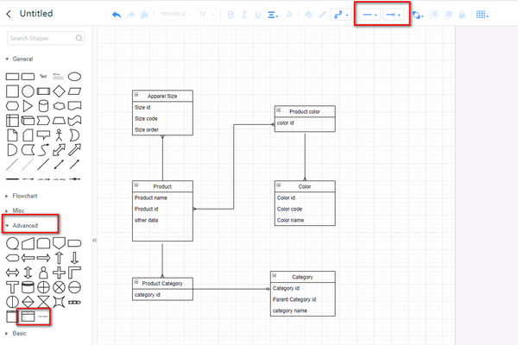Select the Product Category table header
This screenshot has height=345, width=518.
click(162, 283)
